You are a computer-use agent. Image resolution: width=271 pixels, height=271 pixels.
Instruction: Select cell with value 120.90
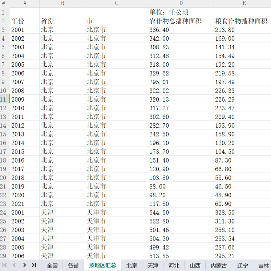[x=181, y=169]
